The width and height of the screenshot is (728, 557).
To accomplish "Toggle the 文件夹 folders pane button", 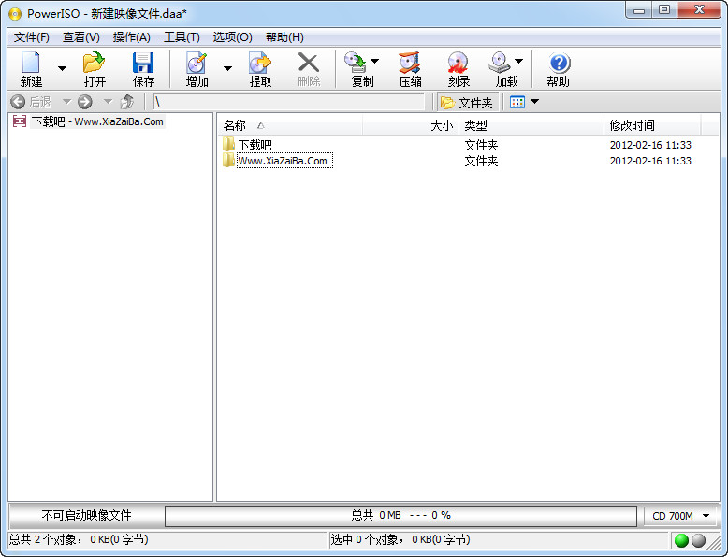I will pyautogui.click(x=467, y=103).
